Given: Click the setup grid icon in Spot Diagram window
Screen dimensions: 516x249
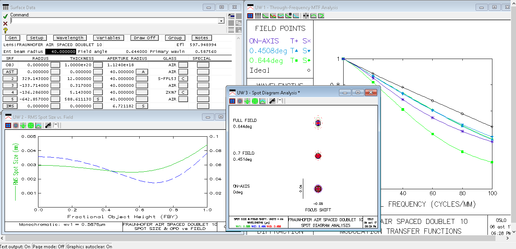Looking at the screenshot, I should [x=232, y=101].
